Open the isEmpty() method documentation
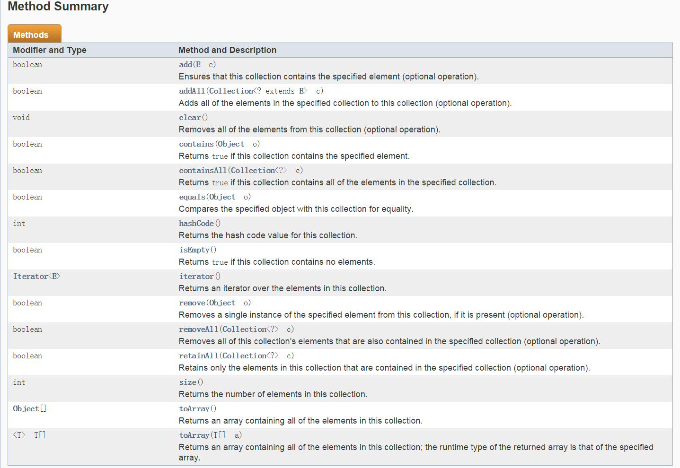 click(x=194, y=250)
